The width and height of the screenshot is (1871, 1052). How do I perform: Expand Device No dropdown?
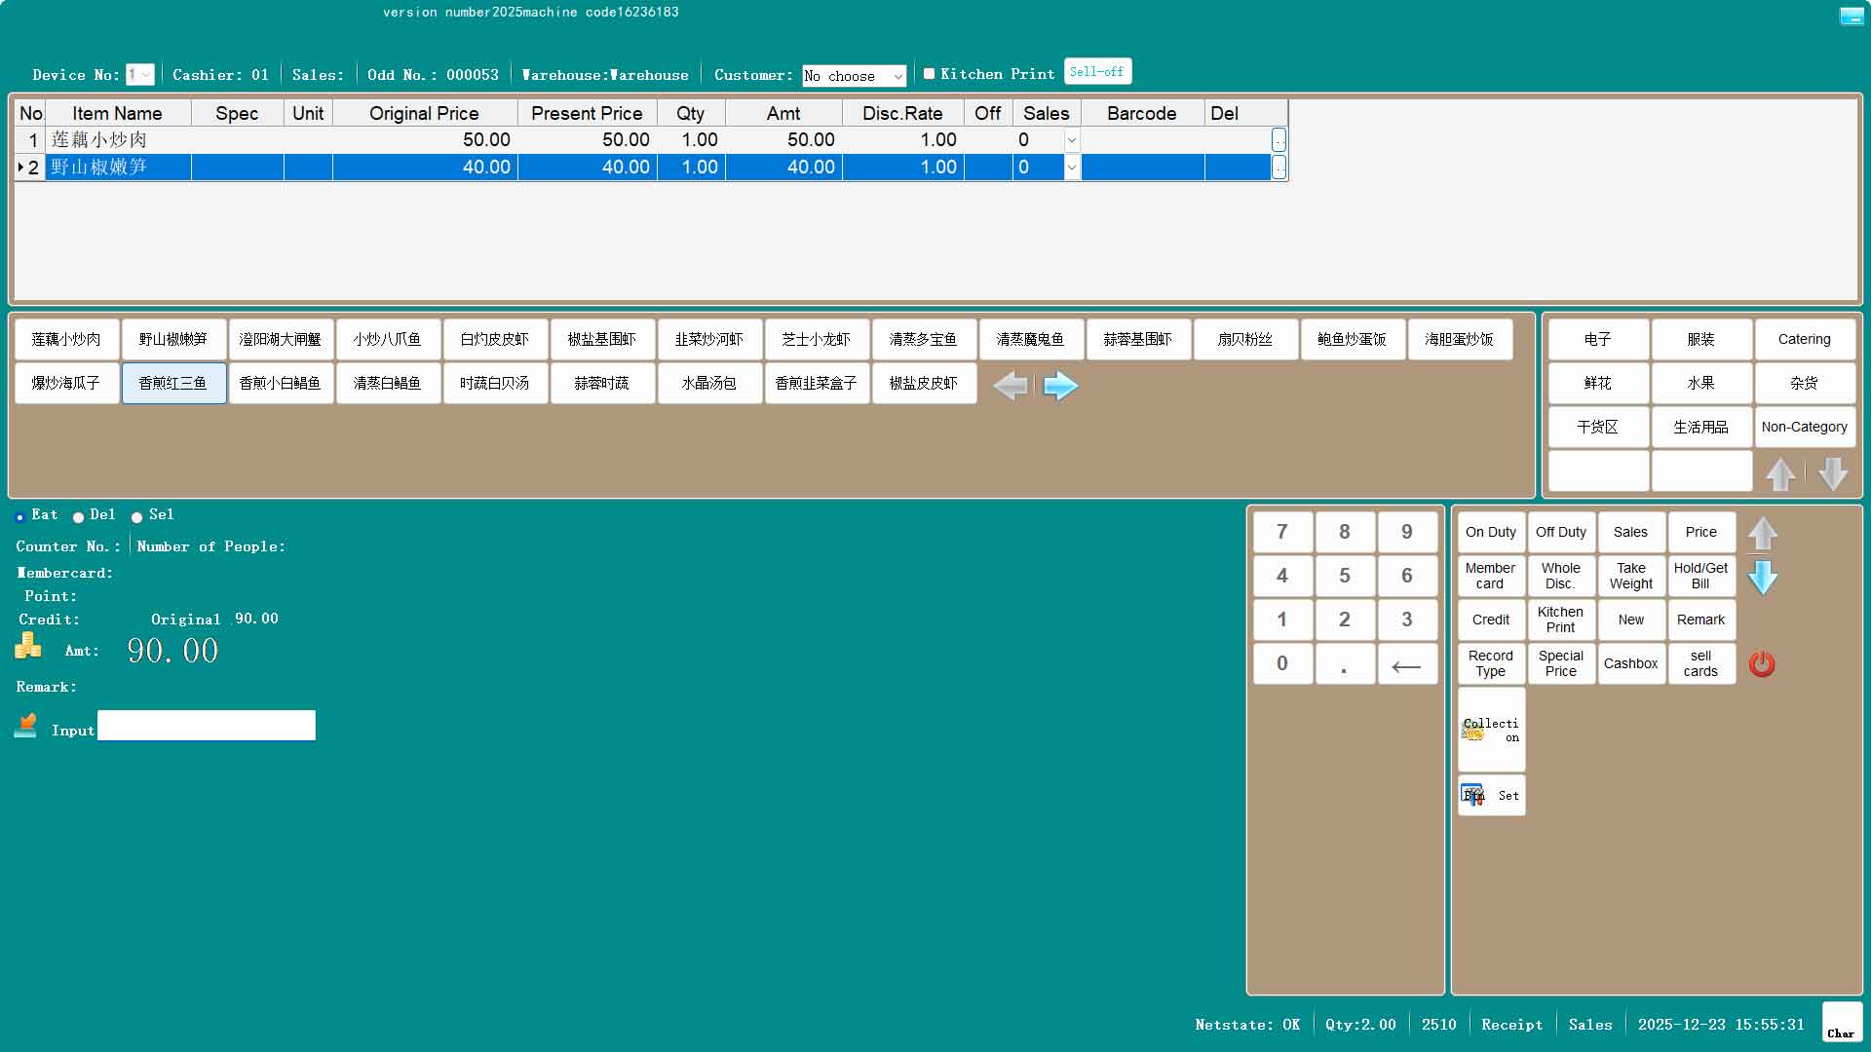point(145,75)
